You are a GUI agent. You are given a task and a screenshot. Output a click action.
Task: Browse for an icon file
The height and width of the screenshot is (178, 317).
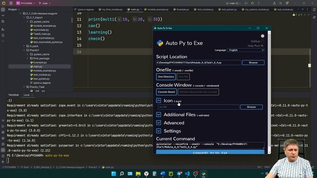click(x=251, y=107)
